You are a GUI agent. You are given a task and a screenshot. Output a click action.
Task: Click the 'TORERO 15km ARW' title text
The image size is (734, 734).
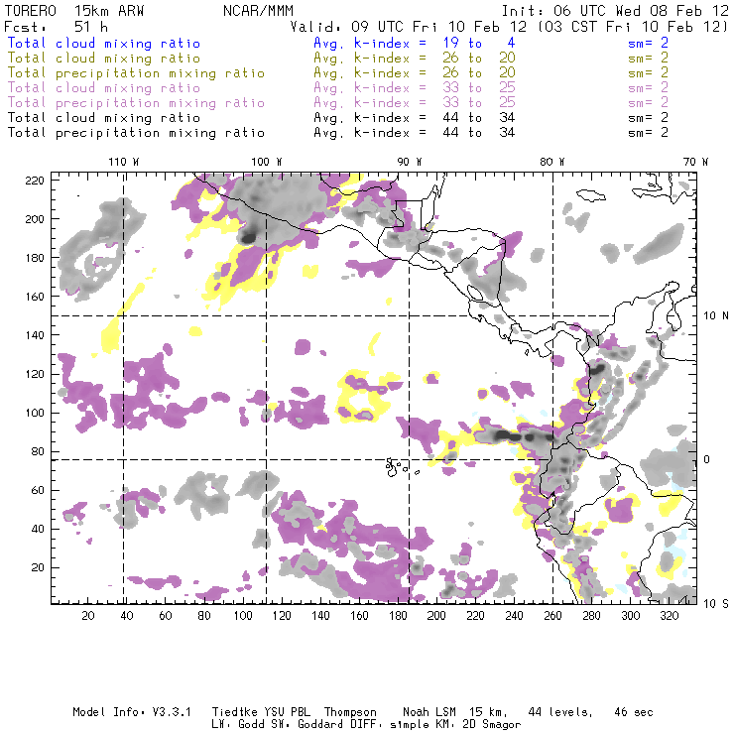pos(74,11)
